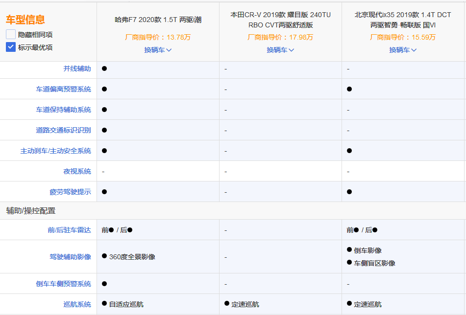Screen dimensions: 466x315
Task: Open 换辆车 dropdown under 北京现代ix35
Action: tap(403, 50)
